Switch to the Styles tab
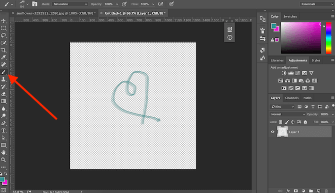 (316, 60)
